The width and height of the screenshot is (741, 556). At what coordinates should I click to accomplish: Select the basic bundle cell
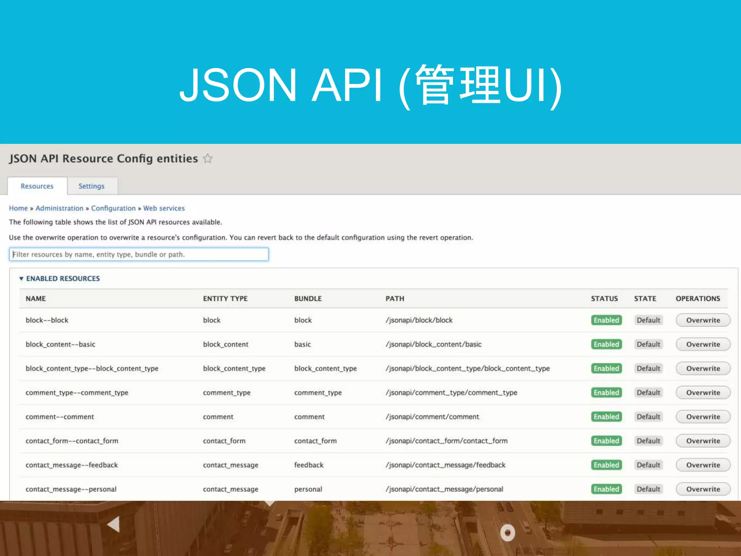point(302,344)
